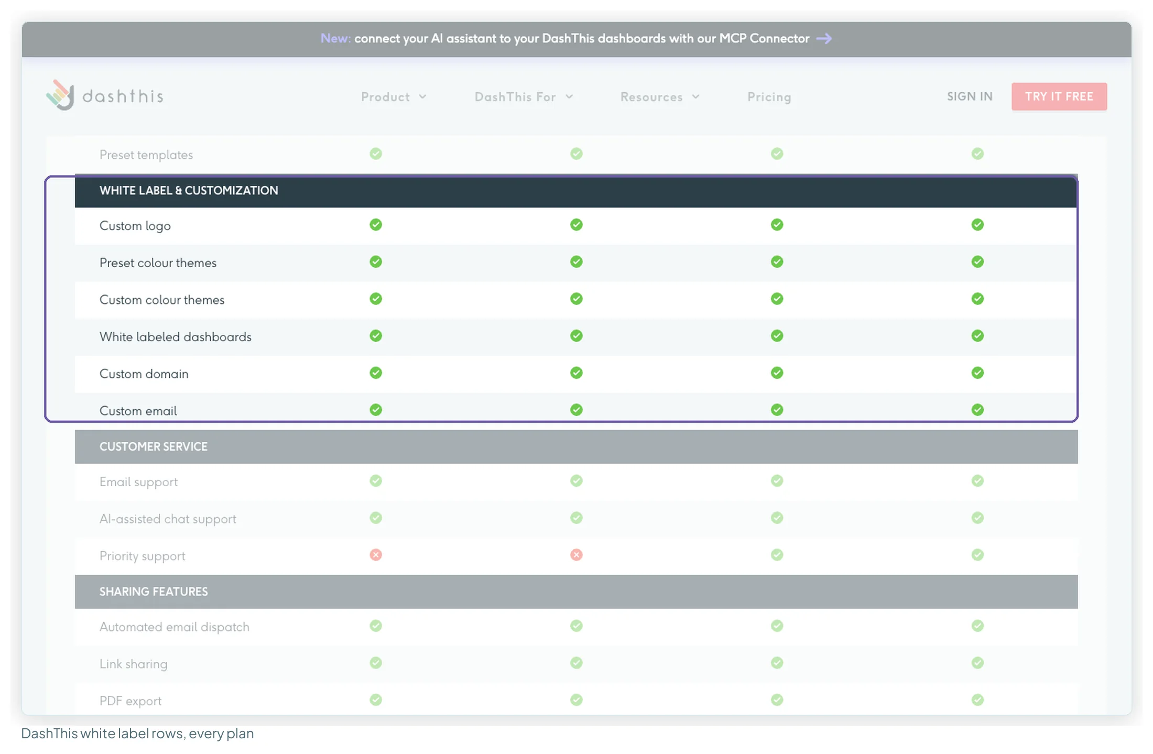Image resolution: width=1153 pixels, height=754 pixels.
Task: Click the SIGN IN link
Action: coord(970,96)
